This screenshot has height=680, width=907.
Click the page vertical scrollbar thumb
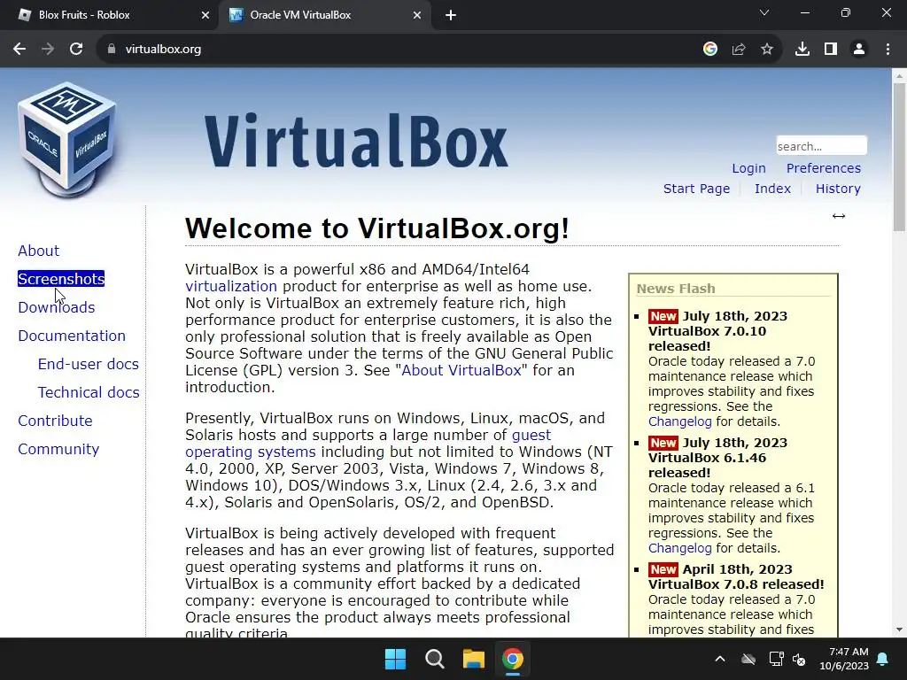pos(899,157)
